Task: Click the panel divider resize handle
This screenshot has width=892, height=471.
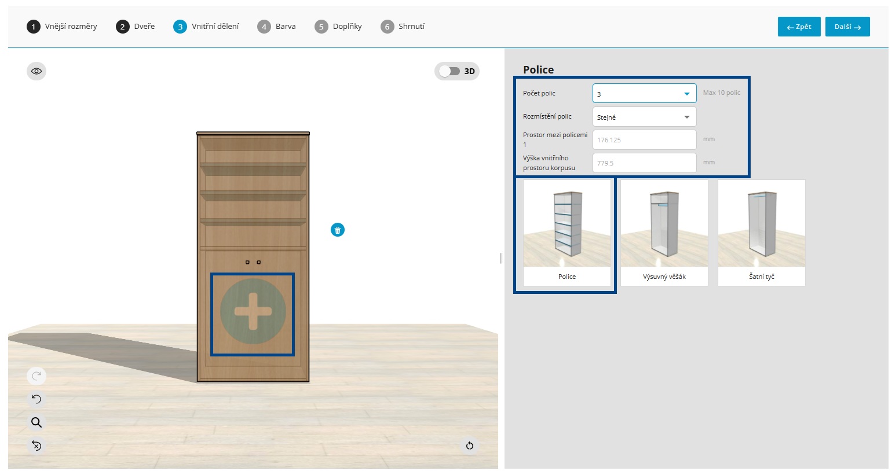Action: 501,258
